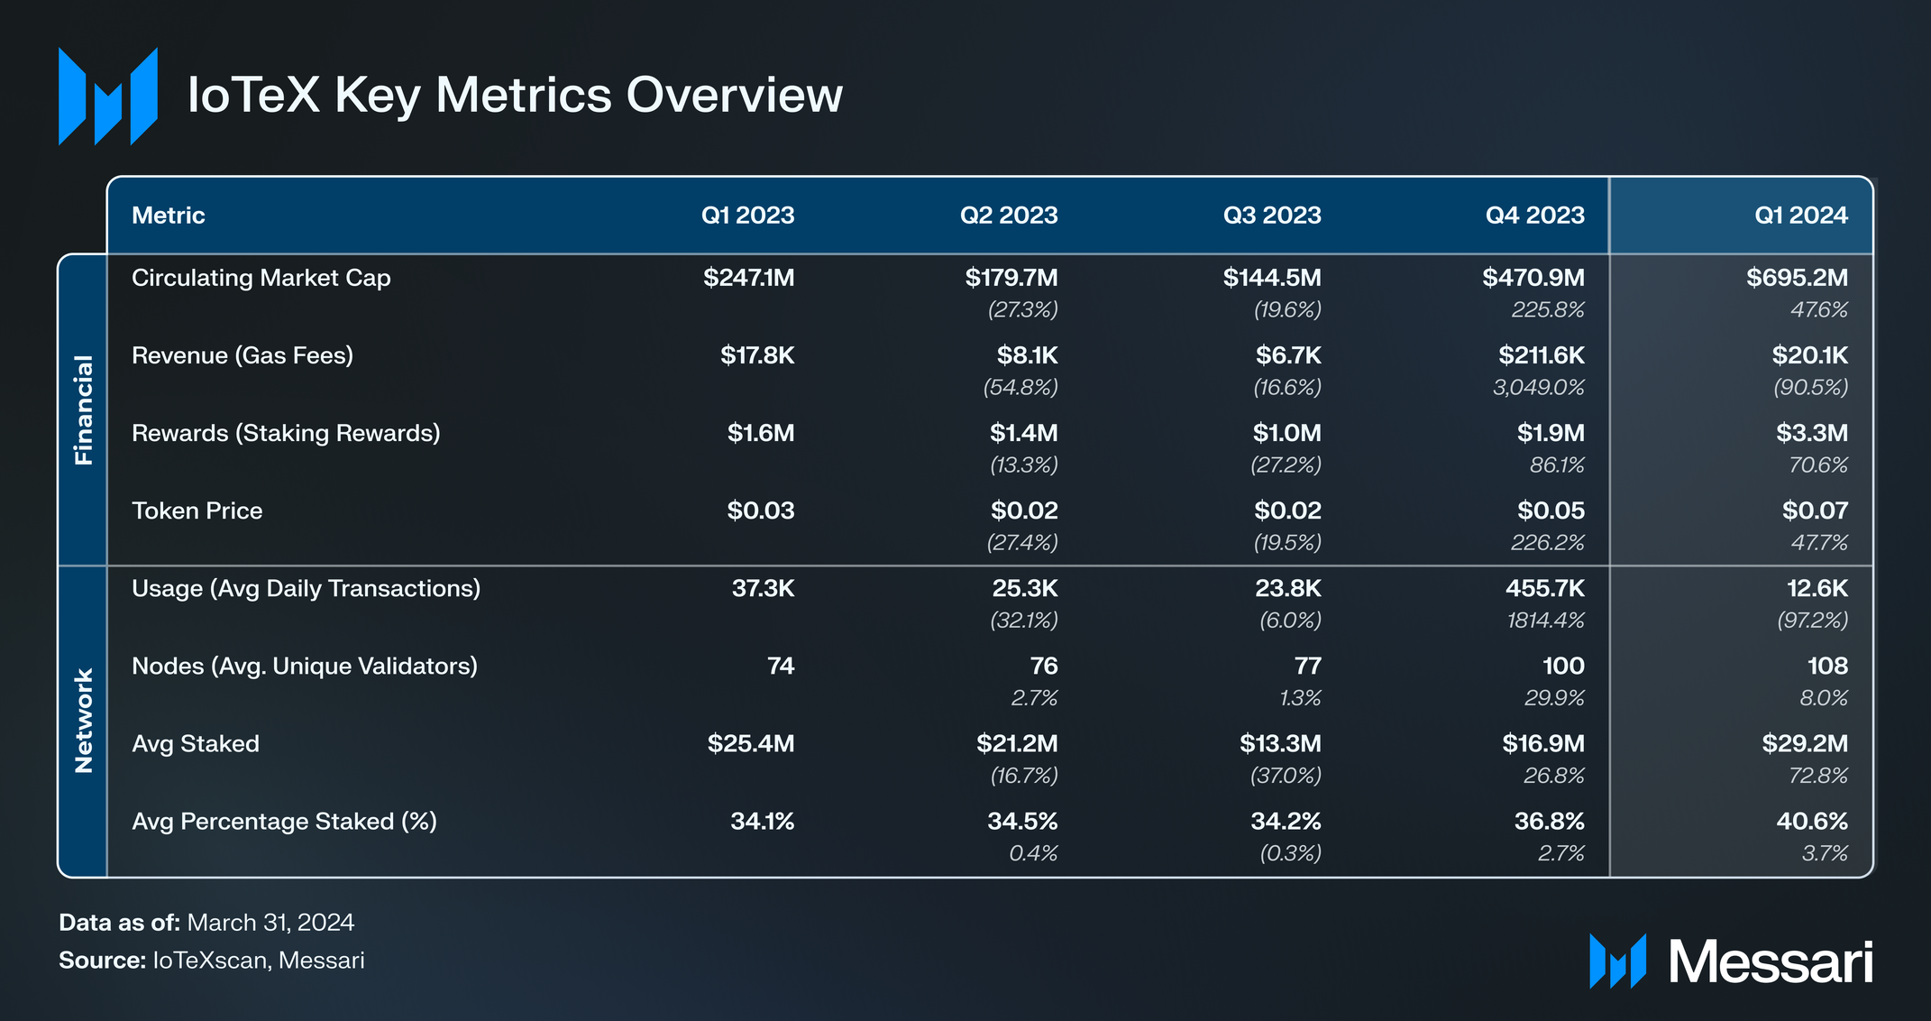Screen dimensions: 1931x1021
Task: Click the Avg Percentage Staked label
Action: click(x=284, y=822)
